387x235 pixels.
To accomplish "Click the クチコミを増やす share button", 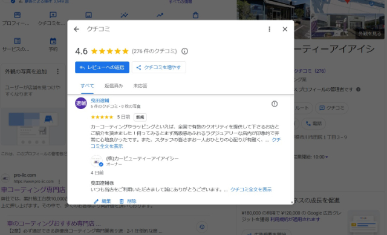I will point(158,67).
